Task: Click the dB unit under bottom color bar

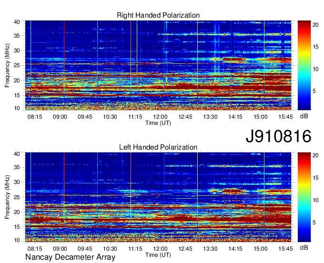Action: coord(304,248)
